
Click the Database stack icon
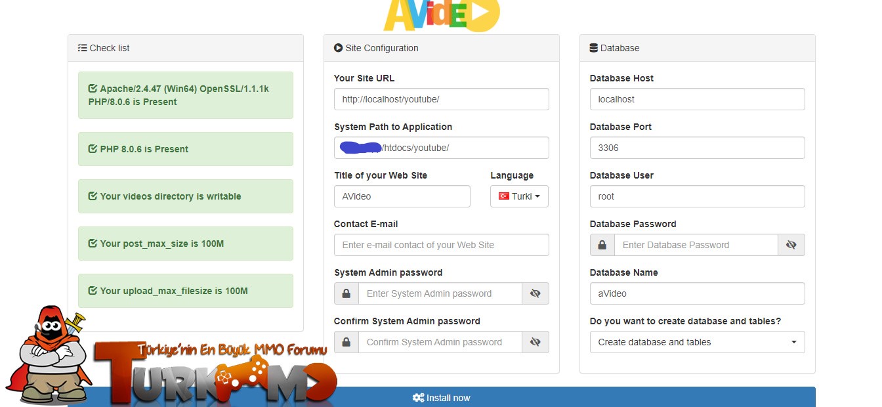click(594, 48)
